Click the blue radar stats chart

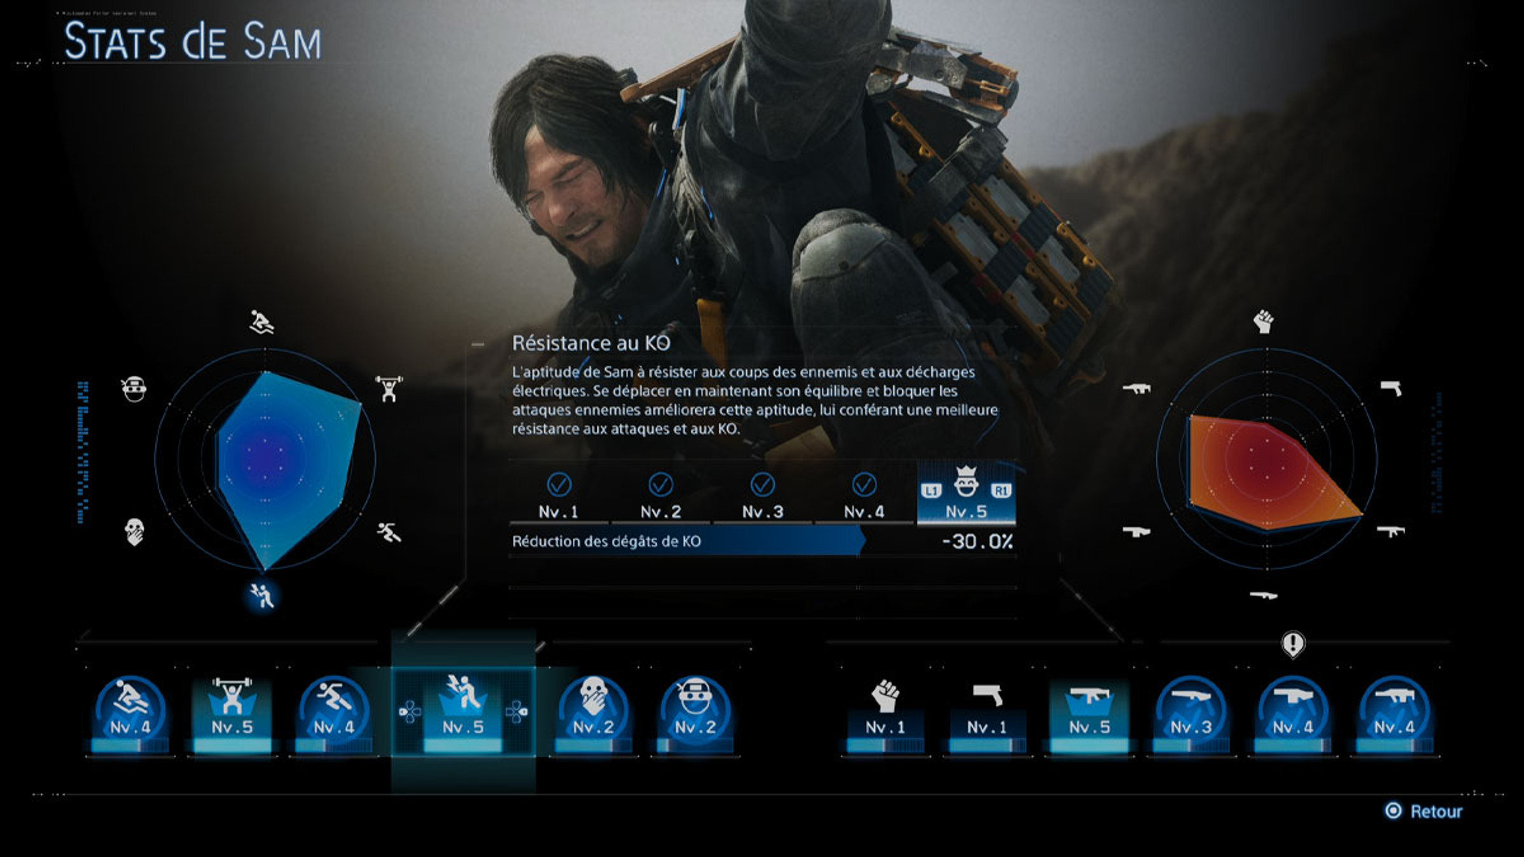(265, 458)
